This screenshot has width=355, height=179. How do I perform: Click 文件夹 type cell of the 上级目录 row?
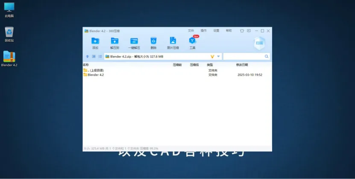point(213,70)
